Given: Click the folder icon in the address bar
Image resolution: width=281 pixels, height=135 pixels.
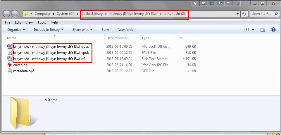Looking at the screenshot, I should click(x=26, y=14).
